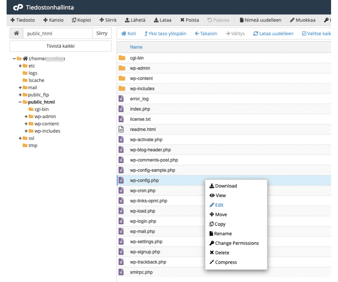Click the wp-config.php file icon
This screenshot has width=338, height=282.
[x=121, y=180]
